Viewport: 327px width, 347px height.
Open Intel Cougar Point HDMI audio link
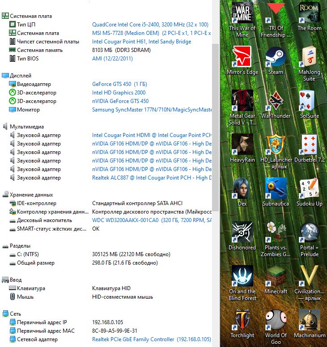[x=152, y=135]
